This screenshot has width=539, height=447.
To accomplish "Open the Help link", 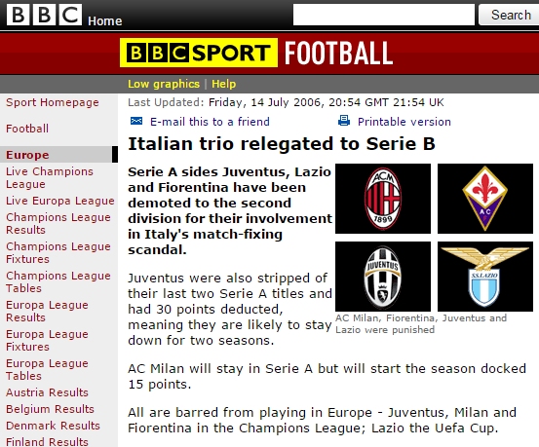I will click(224, 84).
